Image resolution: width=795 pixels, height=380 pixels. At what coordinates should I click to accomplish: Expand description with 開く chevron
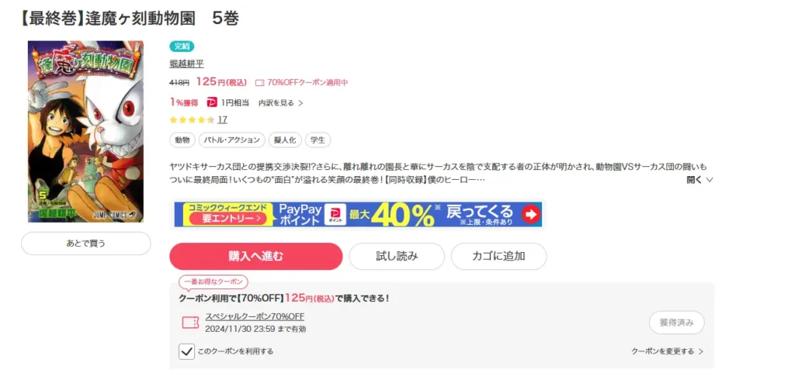click(x=700, y=179)
